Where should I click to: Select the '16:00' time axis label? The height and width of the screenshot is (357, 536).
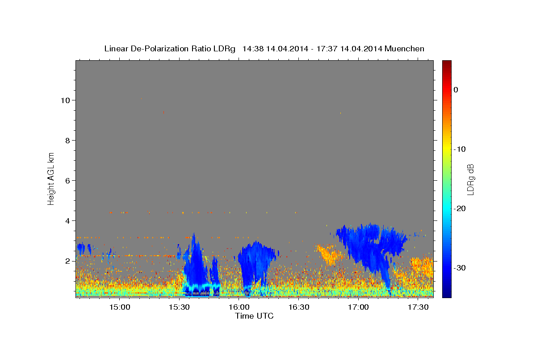point(239,307)
